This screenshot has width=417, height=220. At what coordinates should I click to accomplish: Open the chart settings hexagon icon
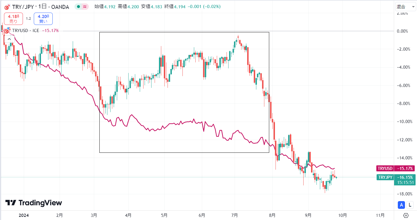point(406,215)
